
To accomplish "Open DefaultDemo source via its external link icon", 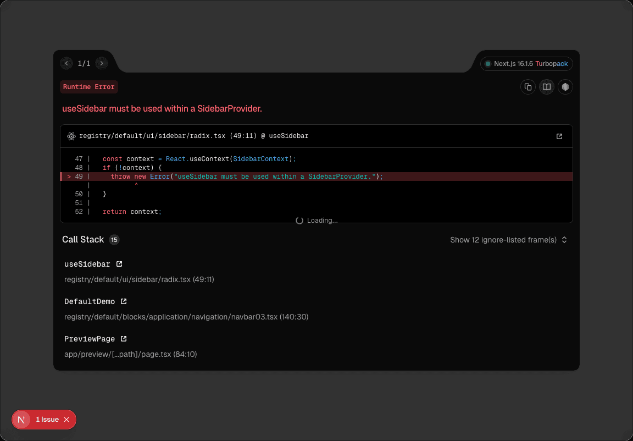I will (124, 301).
